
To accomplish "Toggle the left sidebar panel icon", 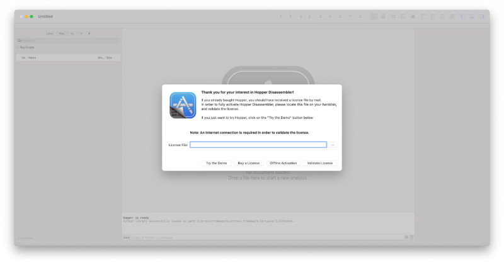I will [x=462, y=16].
